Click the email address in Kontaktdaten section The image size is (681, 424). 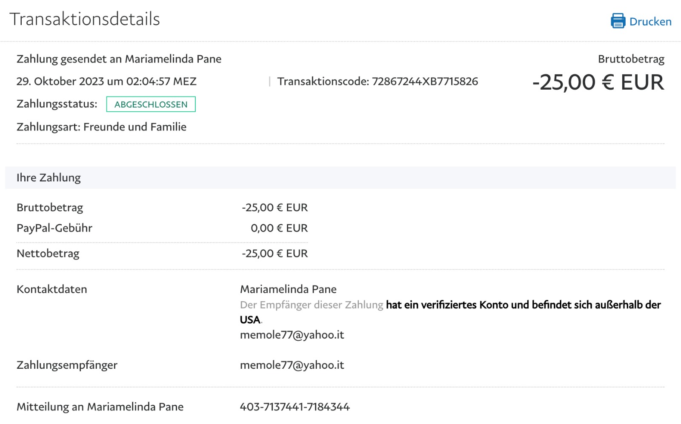[292, 335]
